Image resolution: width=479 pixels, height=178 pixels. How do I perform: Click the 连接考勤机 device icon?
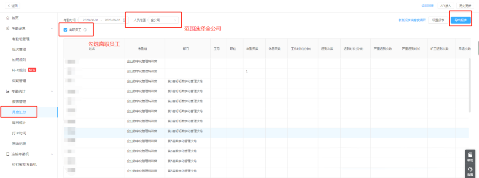(8, 154)
